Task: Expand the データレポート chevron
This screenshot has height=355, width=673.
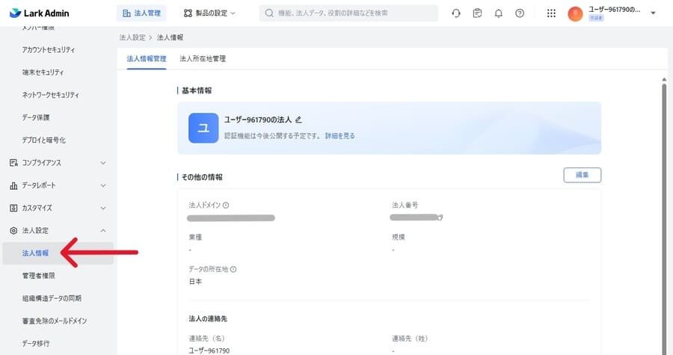Action: [x=103, y=185]
